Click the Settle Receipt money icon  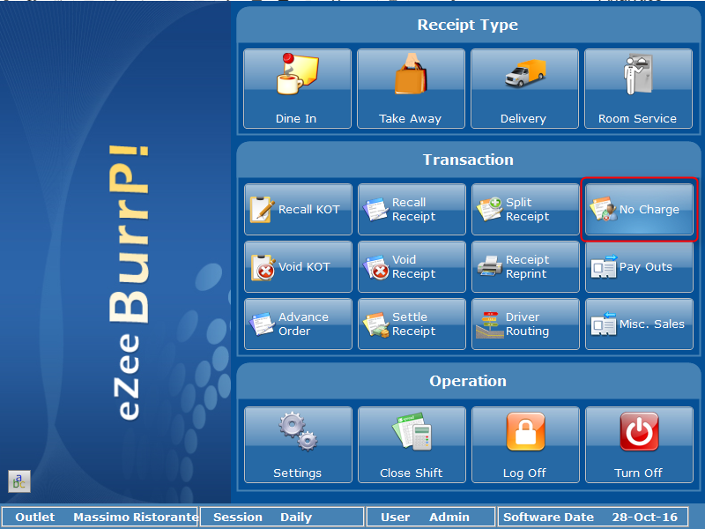click(376, 324)
